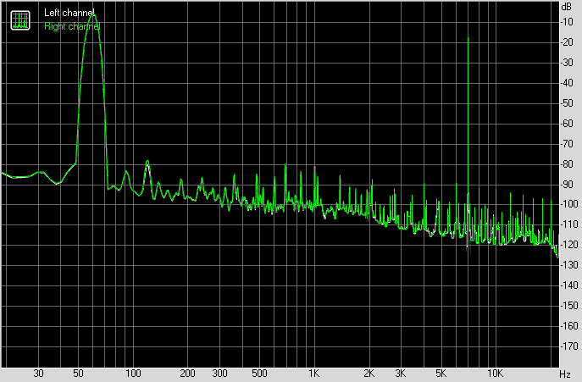Click the -90 dB scale label

[567, 184]
